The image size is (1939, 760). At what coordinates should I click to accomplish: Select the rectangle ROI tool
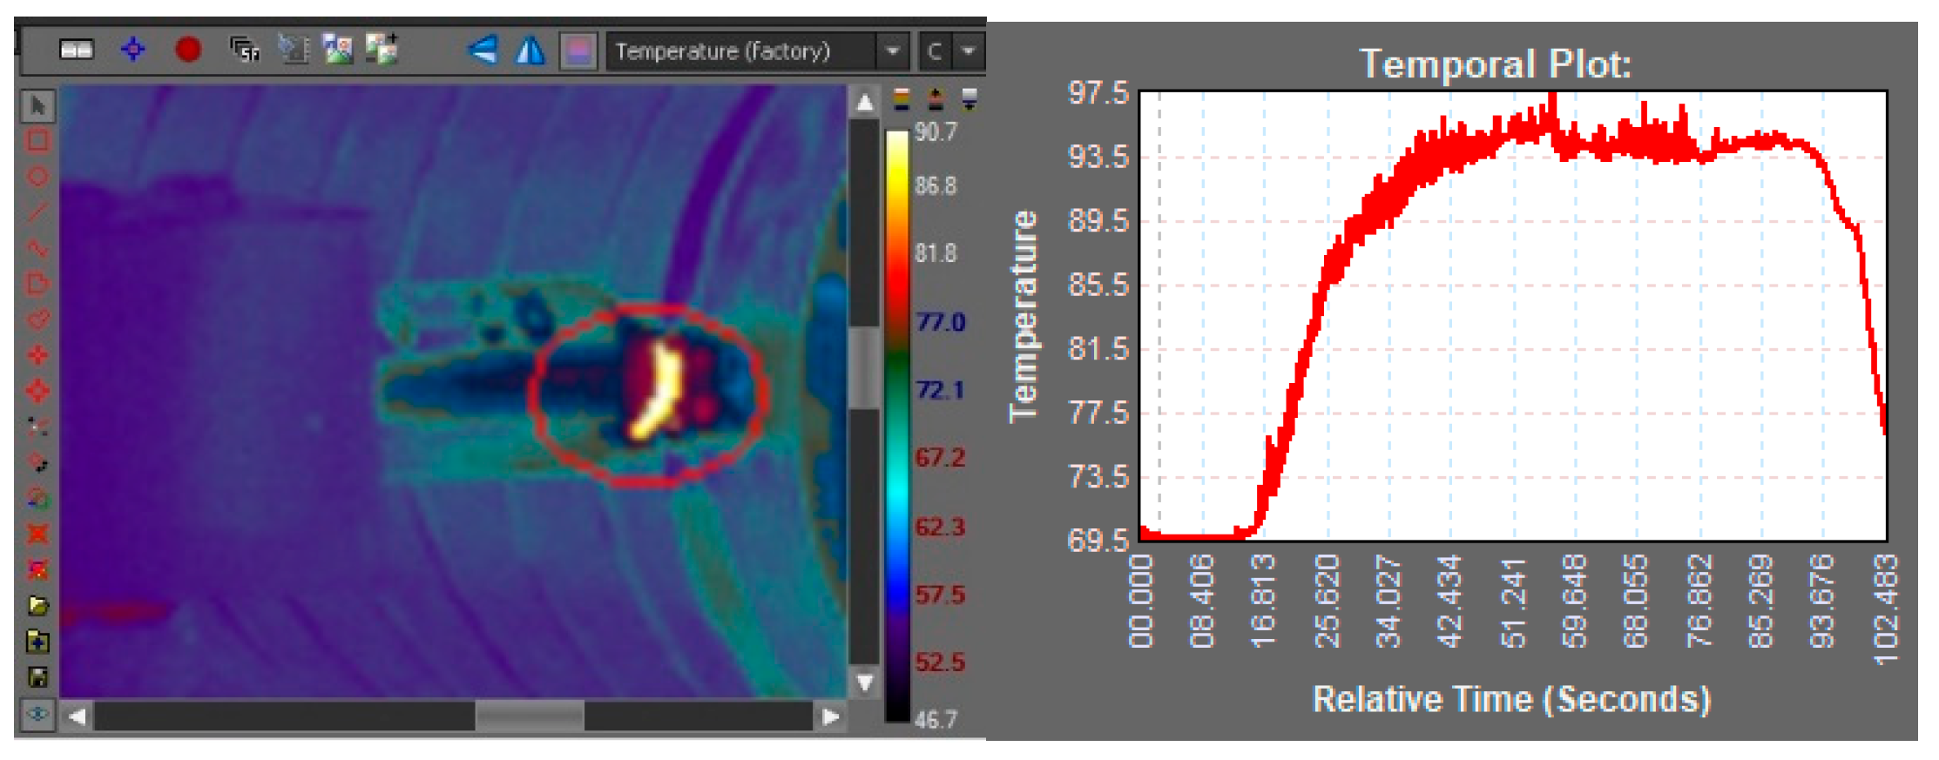[x=37, y=141]
